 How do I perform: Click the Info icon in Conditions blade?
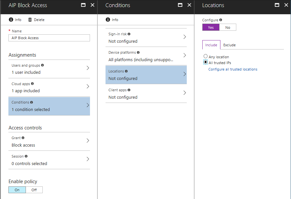(108, 20)
